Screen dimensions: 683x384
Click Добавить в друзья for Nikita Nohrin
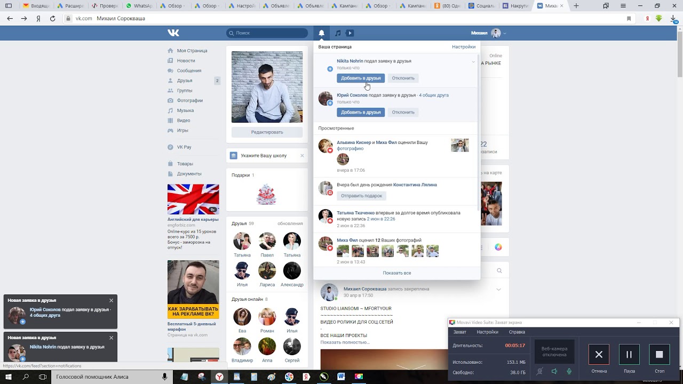click(361, 78)
